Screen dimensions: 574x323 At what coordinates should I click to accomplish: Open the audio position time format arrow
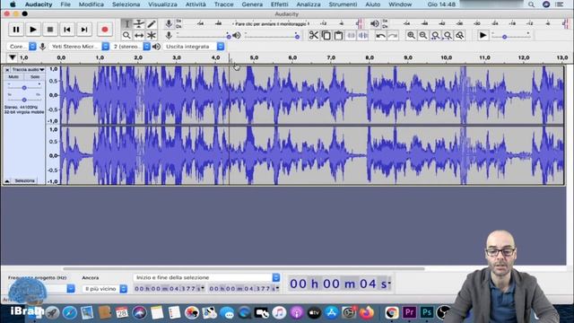[x=389, y=283]
